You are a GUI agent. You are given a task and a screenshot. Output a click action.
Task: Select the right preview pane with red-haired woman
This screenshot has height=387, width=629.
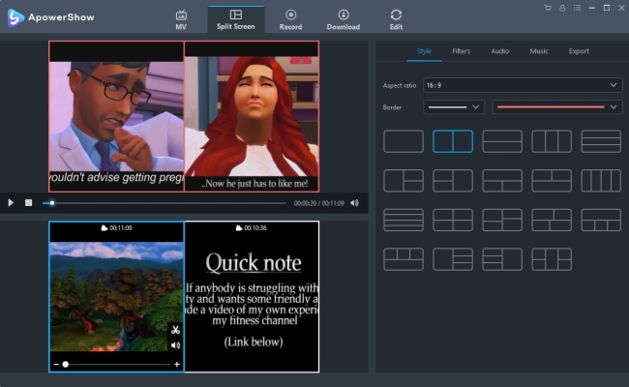252,116
